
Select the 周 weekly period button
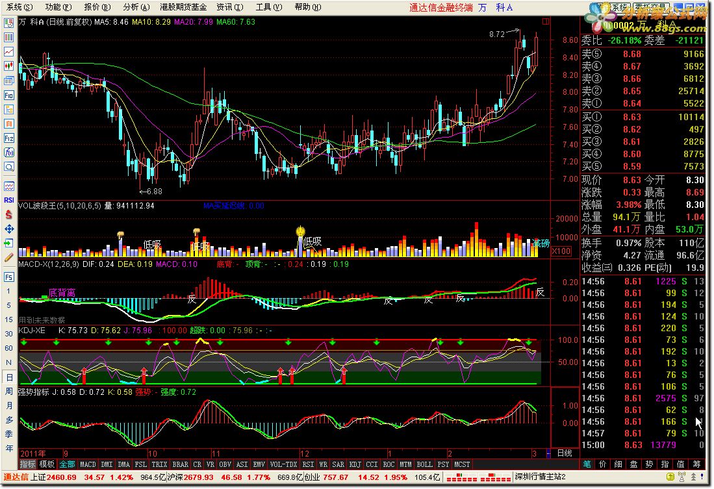pyautogui.click(x=8, y=392)
